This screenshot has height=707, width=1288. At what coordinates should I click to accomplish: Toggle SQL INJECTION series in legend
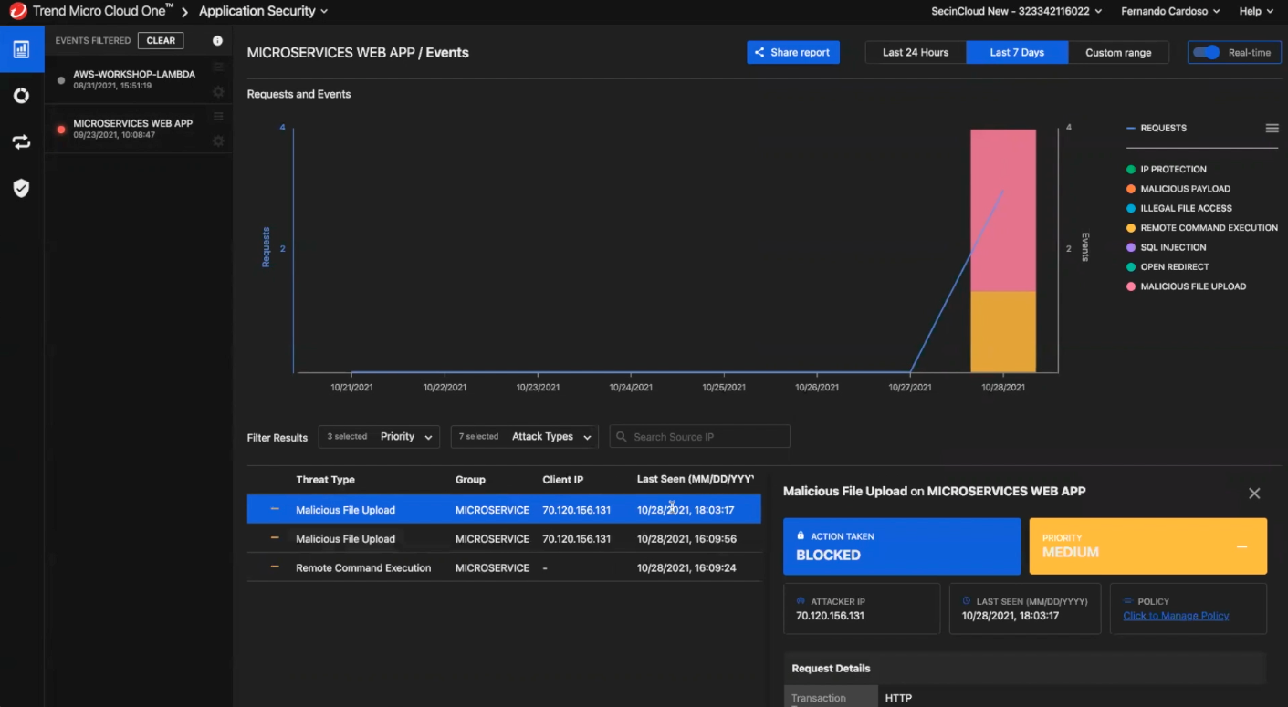1167,248
